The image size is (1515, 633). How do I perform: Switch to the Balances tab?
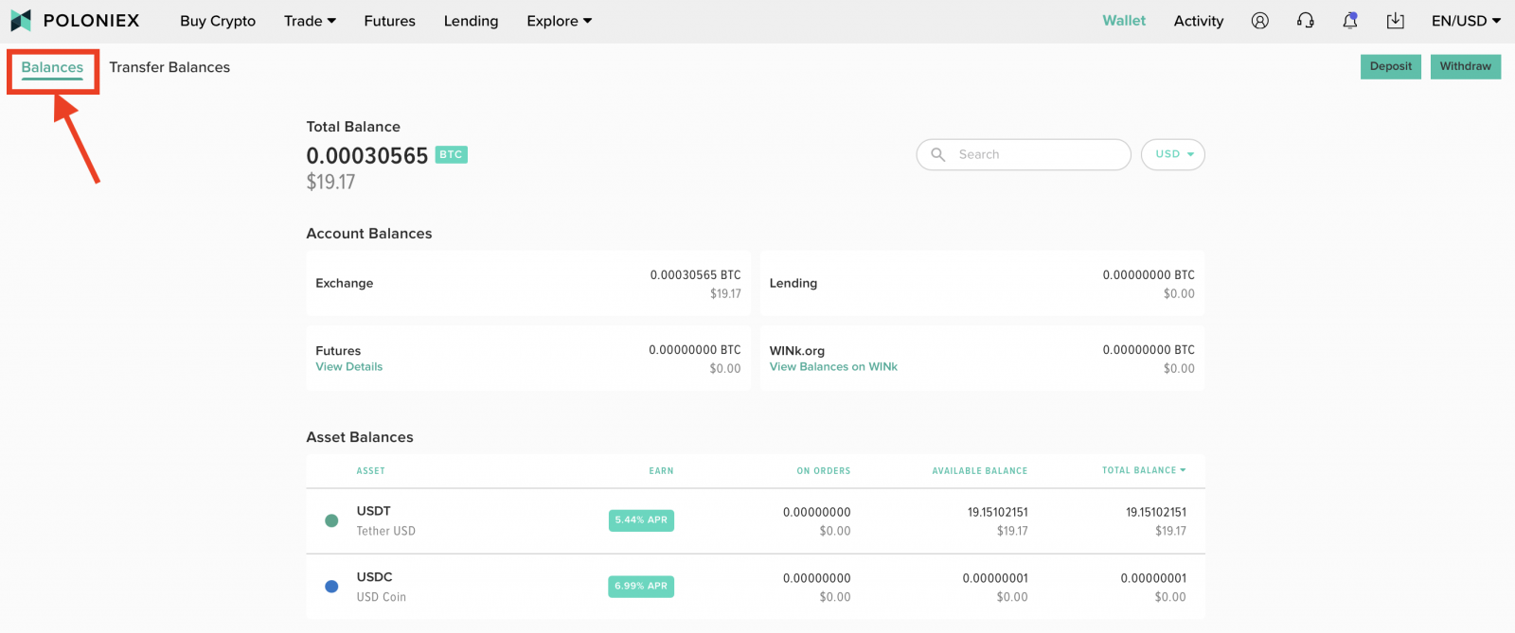pos(52,67)
